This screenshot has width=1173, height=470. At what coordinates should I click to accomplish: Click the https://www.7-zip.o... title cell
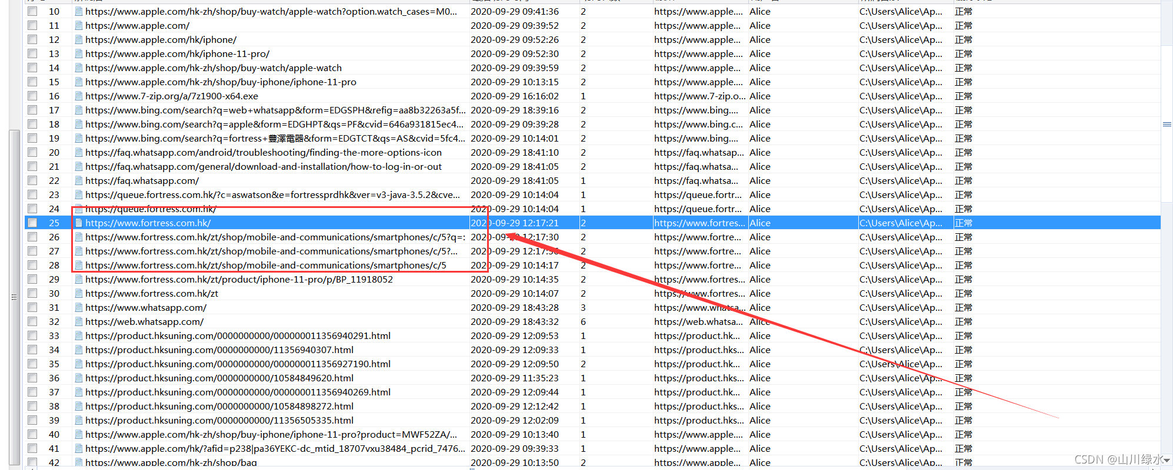coord(699,96)
